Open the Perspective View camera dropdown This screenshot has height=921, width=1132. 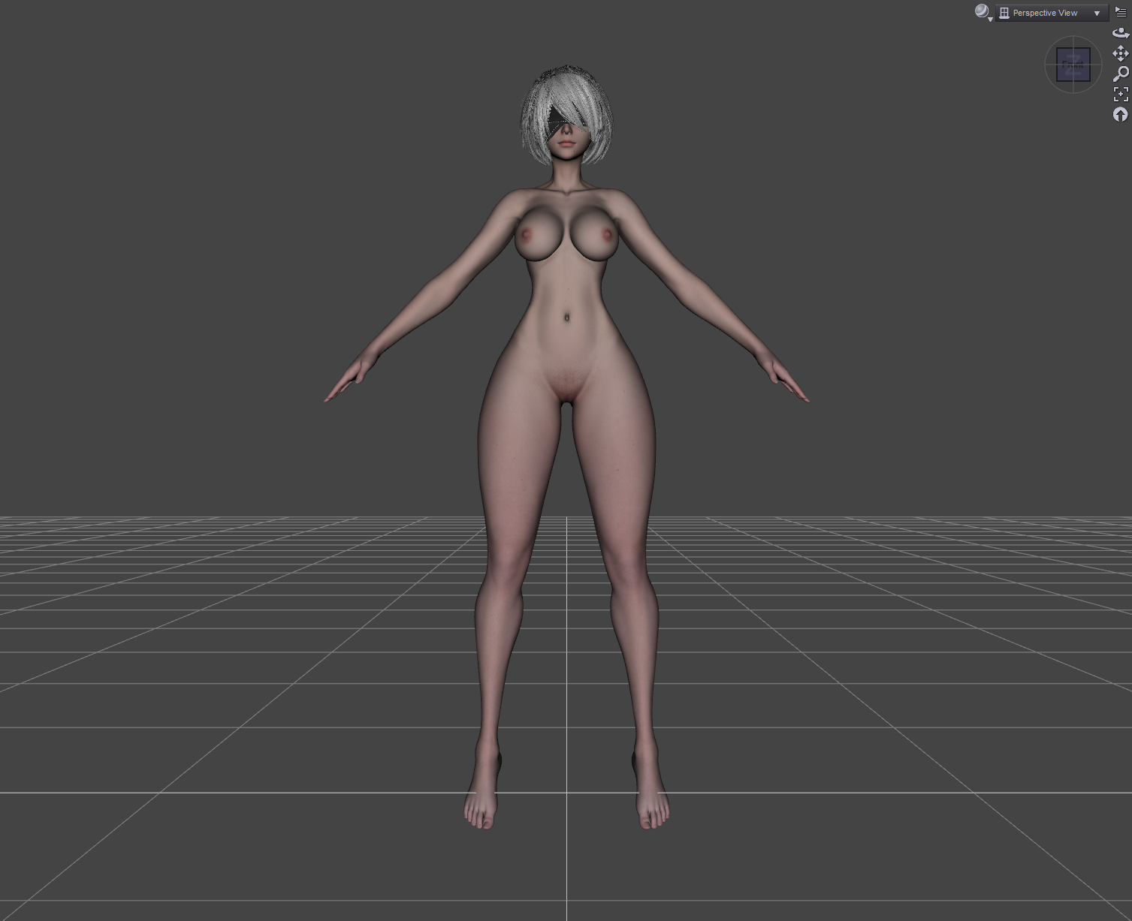(1052, 13)
